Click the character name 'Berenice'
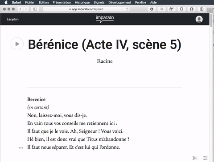The height and width of the screenshot is (162, 214). pyautogui.click(x=37, y=99)
